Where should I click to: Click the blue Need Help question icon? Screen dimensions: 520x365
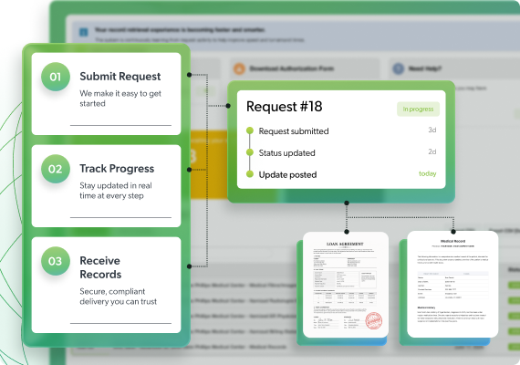[399, 68]
